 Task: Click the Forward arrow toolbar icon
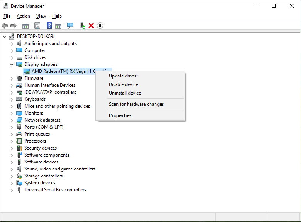pyautogui.click(x=14, y=26)
